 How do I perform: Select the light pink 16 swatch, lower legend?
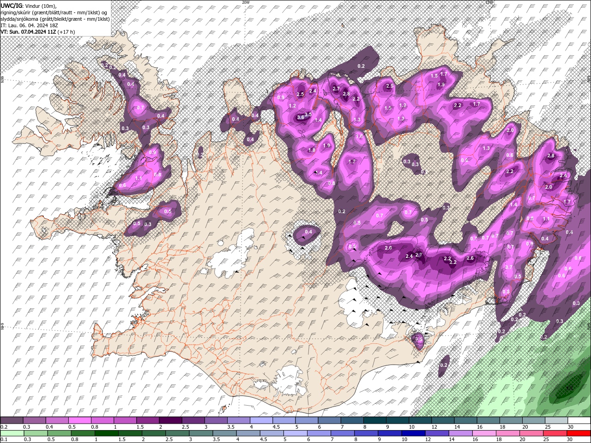point(484,433)
